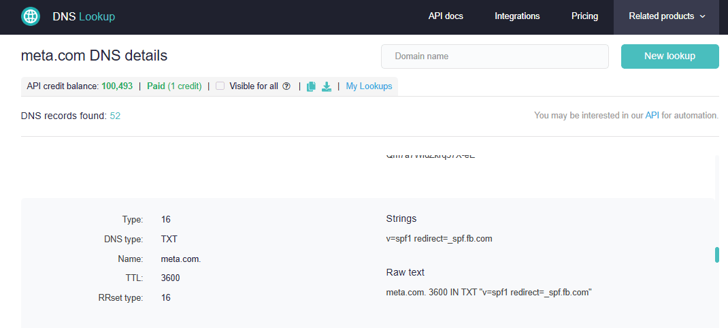728x328 pixels.
Task: Click the help icon beside Visible for all
Action: (286, 86)
